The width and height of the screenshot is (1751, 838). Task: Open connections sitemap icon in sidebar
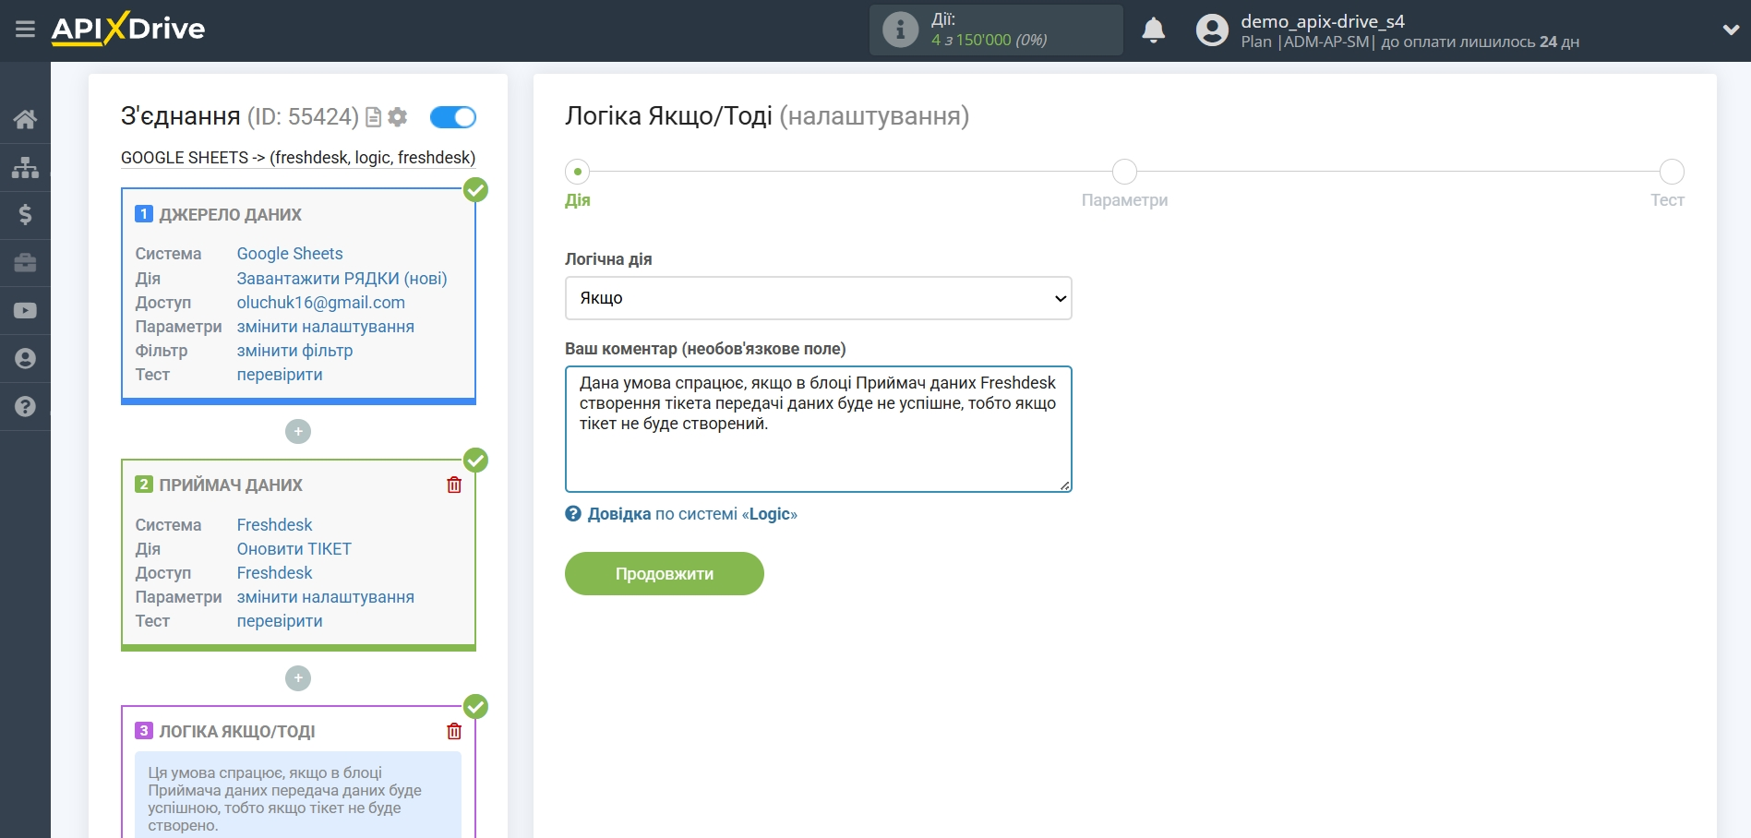point(25,167)
